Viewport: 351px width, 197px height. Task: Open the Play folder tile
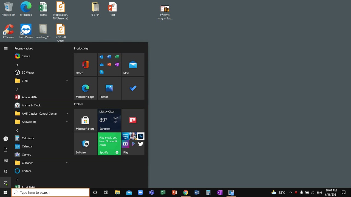point(133,144)
